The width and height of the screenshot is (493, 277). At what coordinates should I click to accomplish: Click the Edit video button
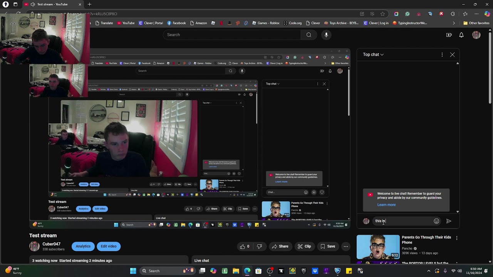click(109, 246)
